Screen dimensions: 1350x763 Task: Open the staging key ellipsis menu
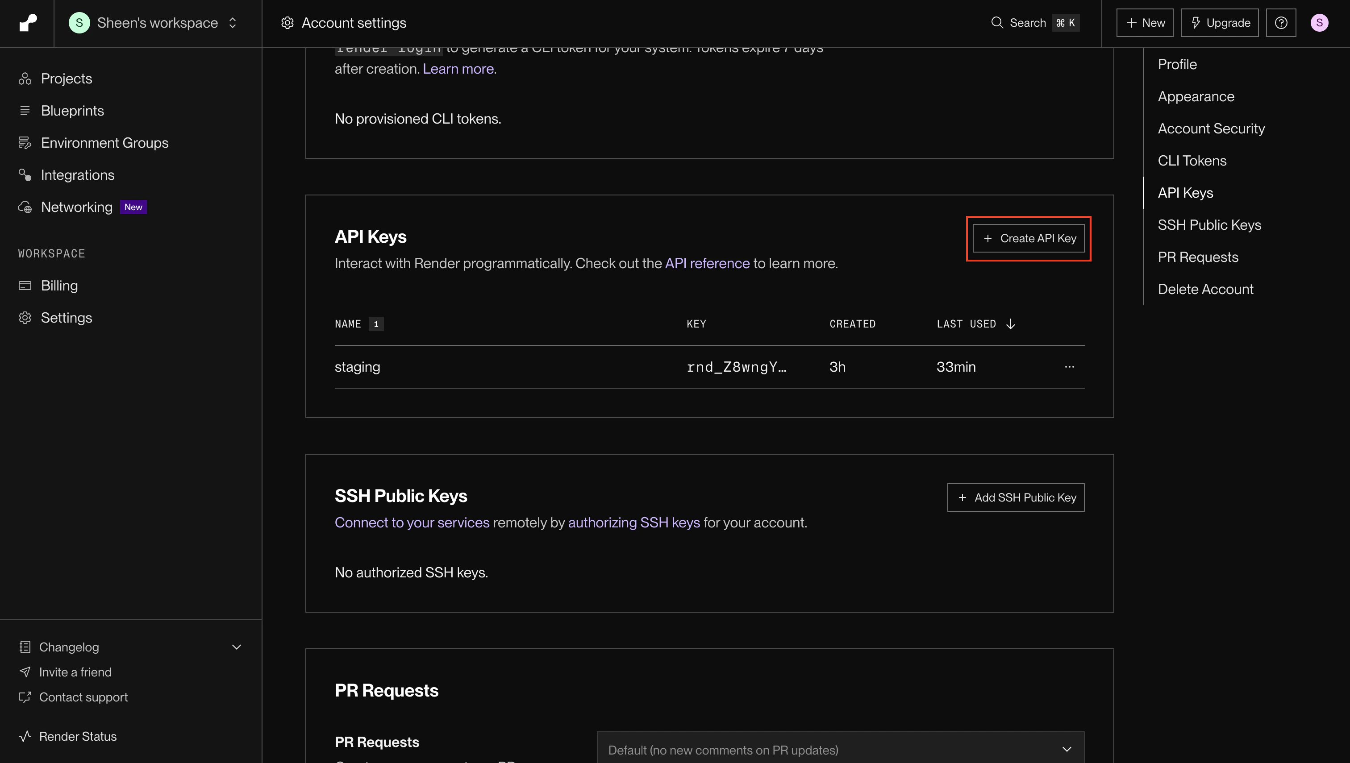point(1070,367)
